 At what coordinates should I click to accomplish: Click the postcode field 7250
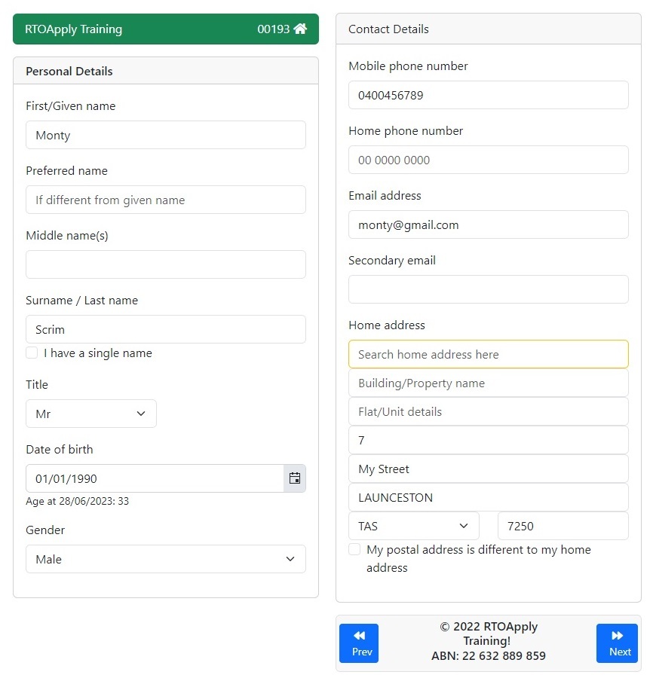563,526
